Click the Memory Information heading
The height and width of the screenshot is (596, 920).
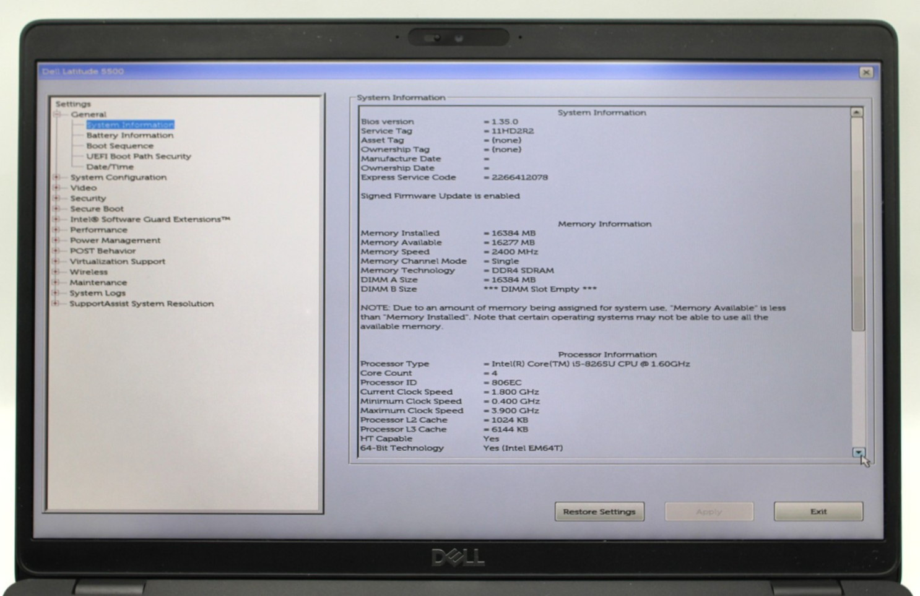(x=604, y=224)
